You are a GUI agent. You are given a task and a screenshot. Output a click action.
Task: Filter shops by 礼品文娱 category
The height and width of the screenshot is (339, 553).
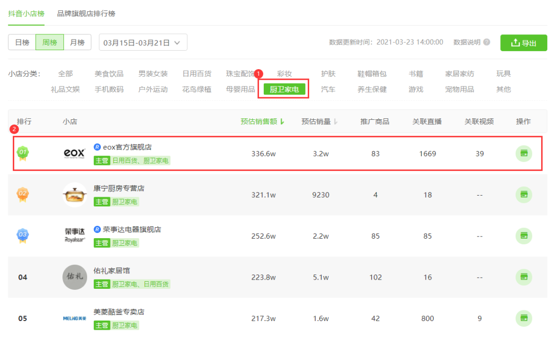coord(65,89)
